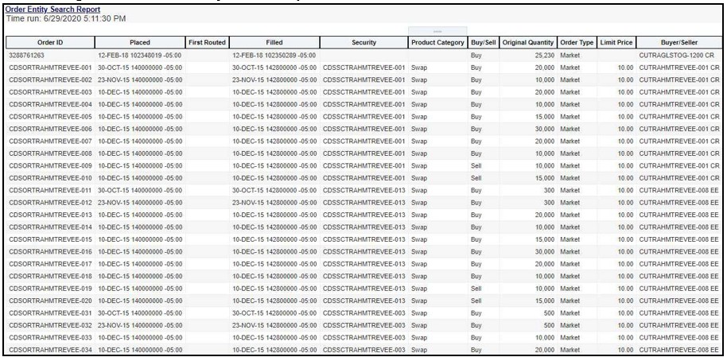Select order CDSORTRAHMTREVEE-006

[x=51, y=129]
